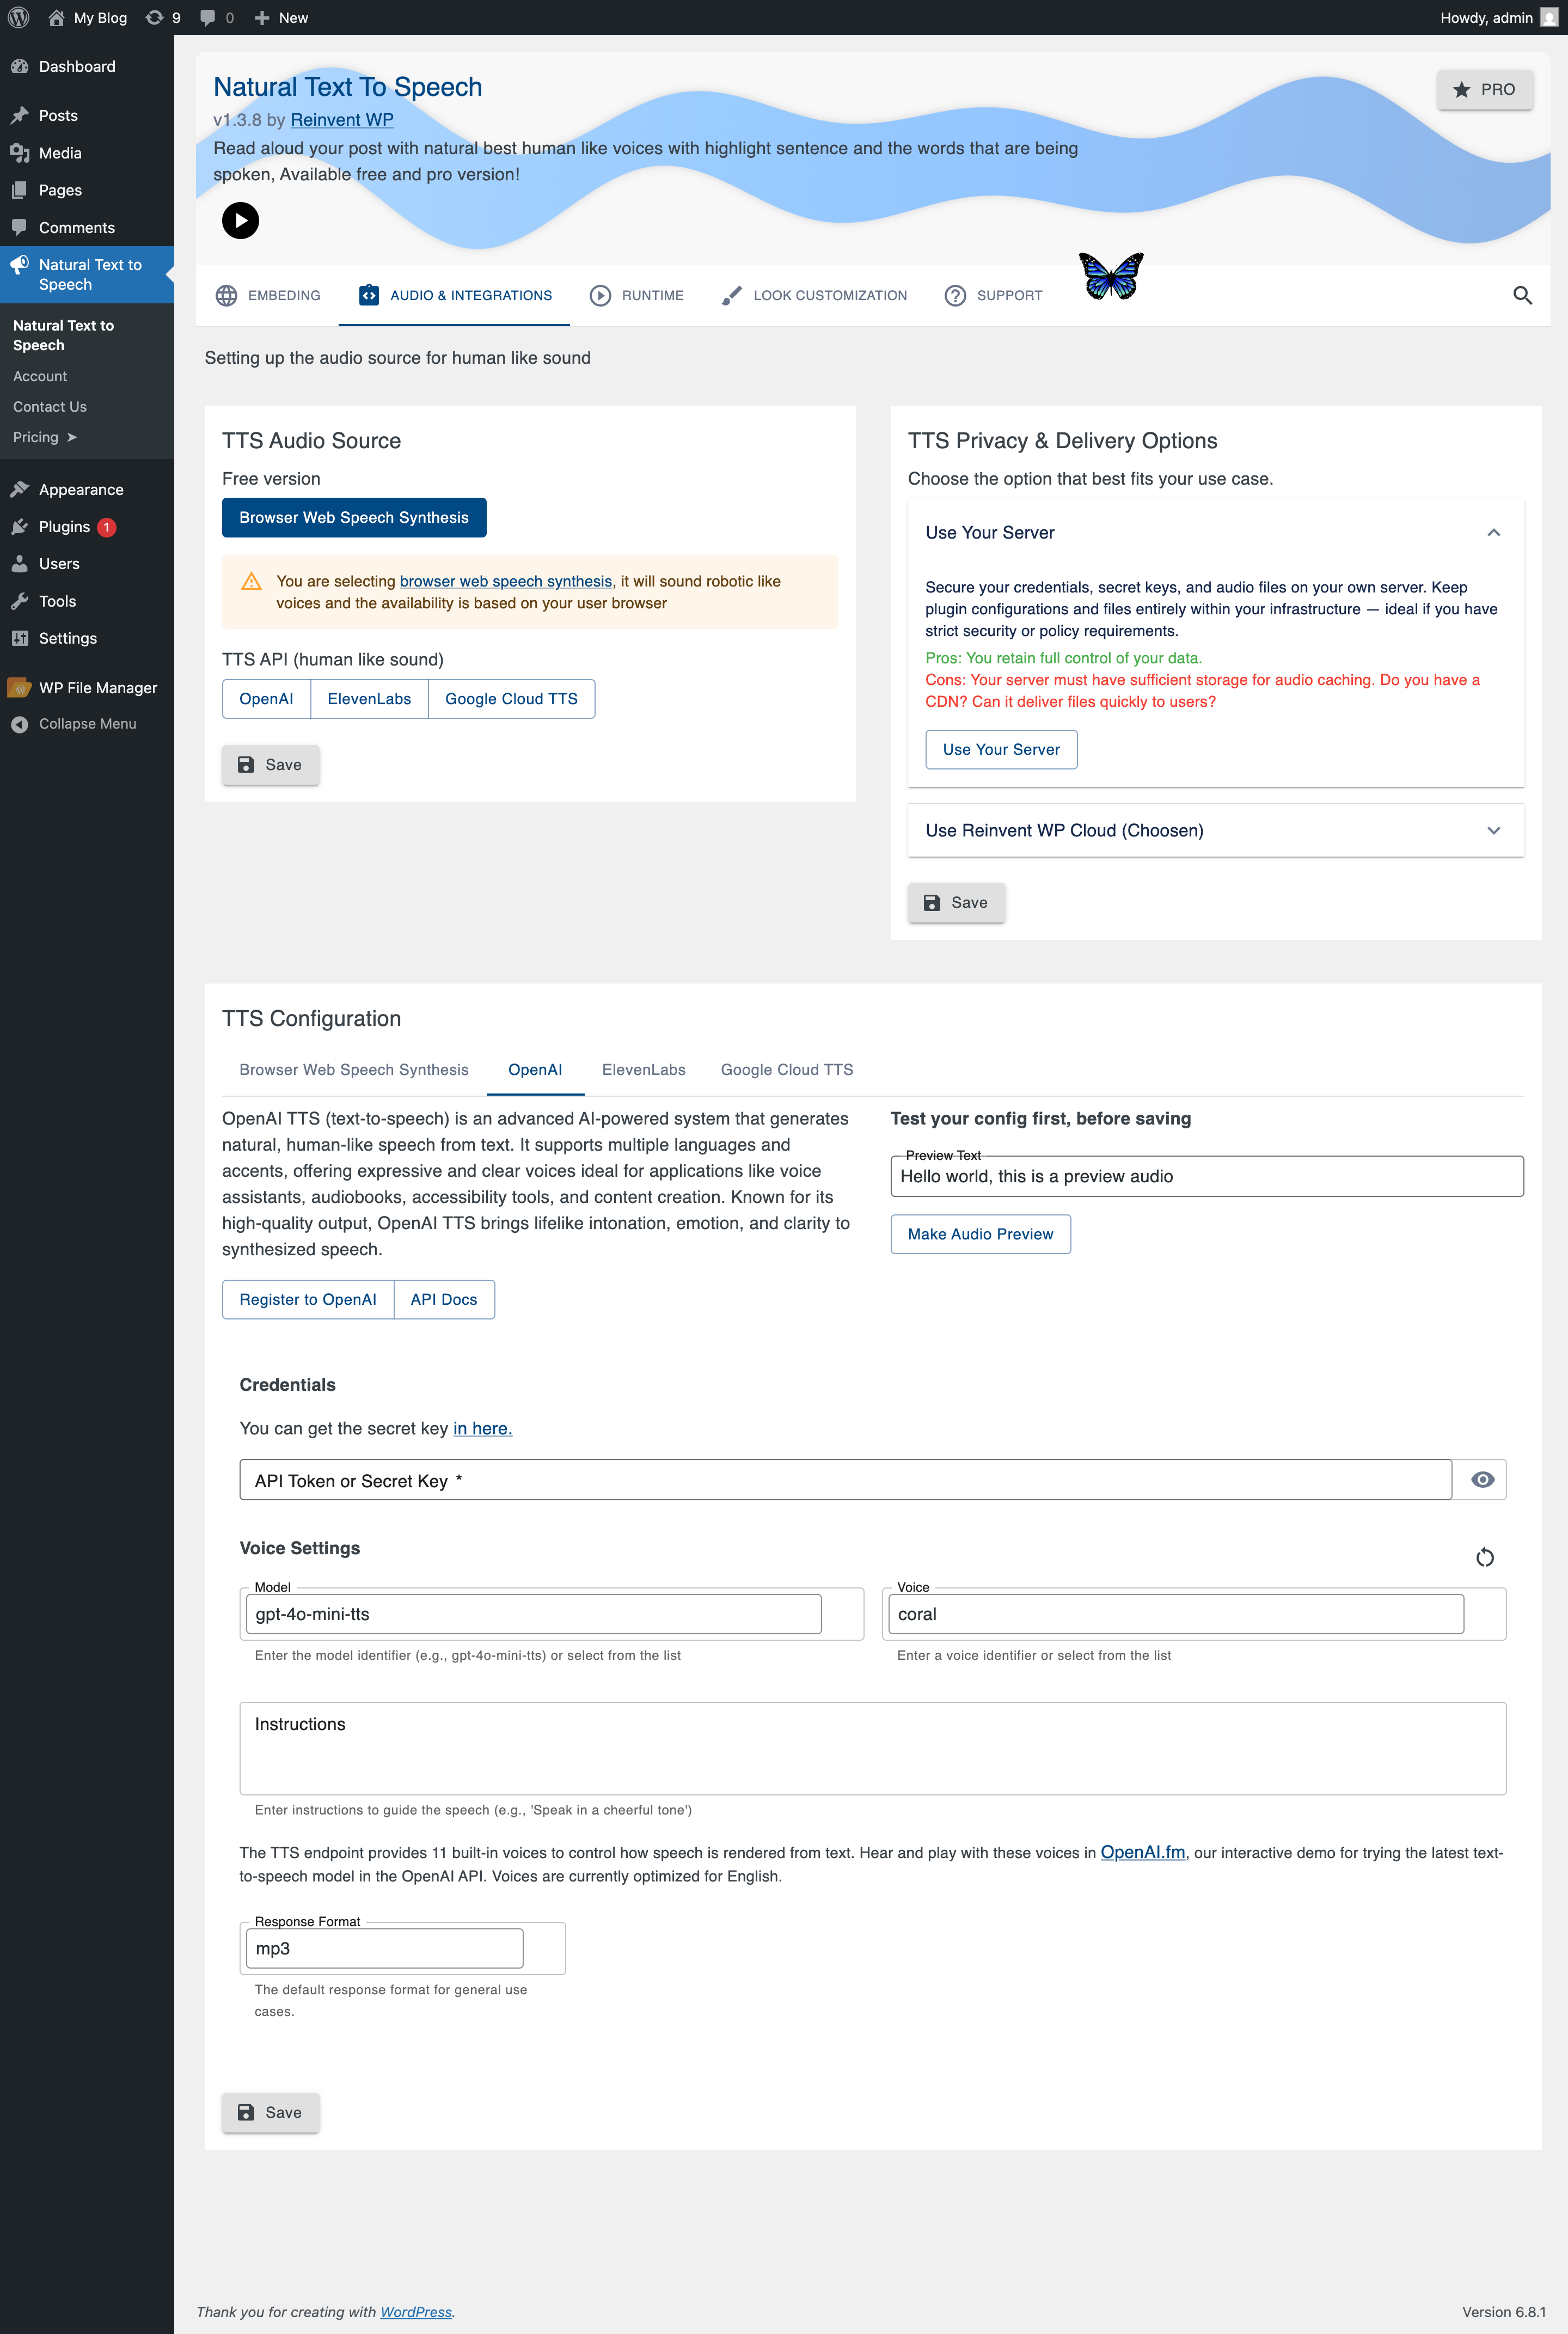Click the Use Your Server button
This screenshot has height=2334, width=1568.
pyautogui.click(x=1001, y=750)
